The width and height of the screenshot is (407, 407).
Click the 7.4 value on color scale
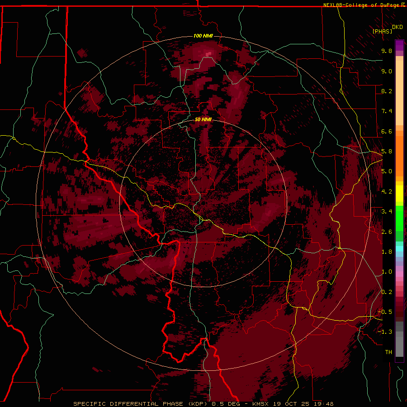387,111
